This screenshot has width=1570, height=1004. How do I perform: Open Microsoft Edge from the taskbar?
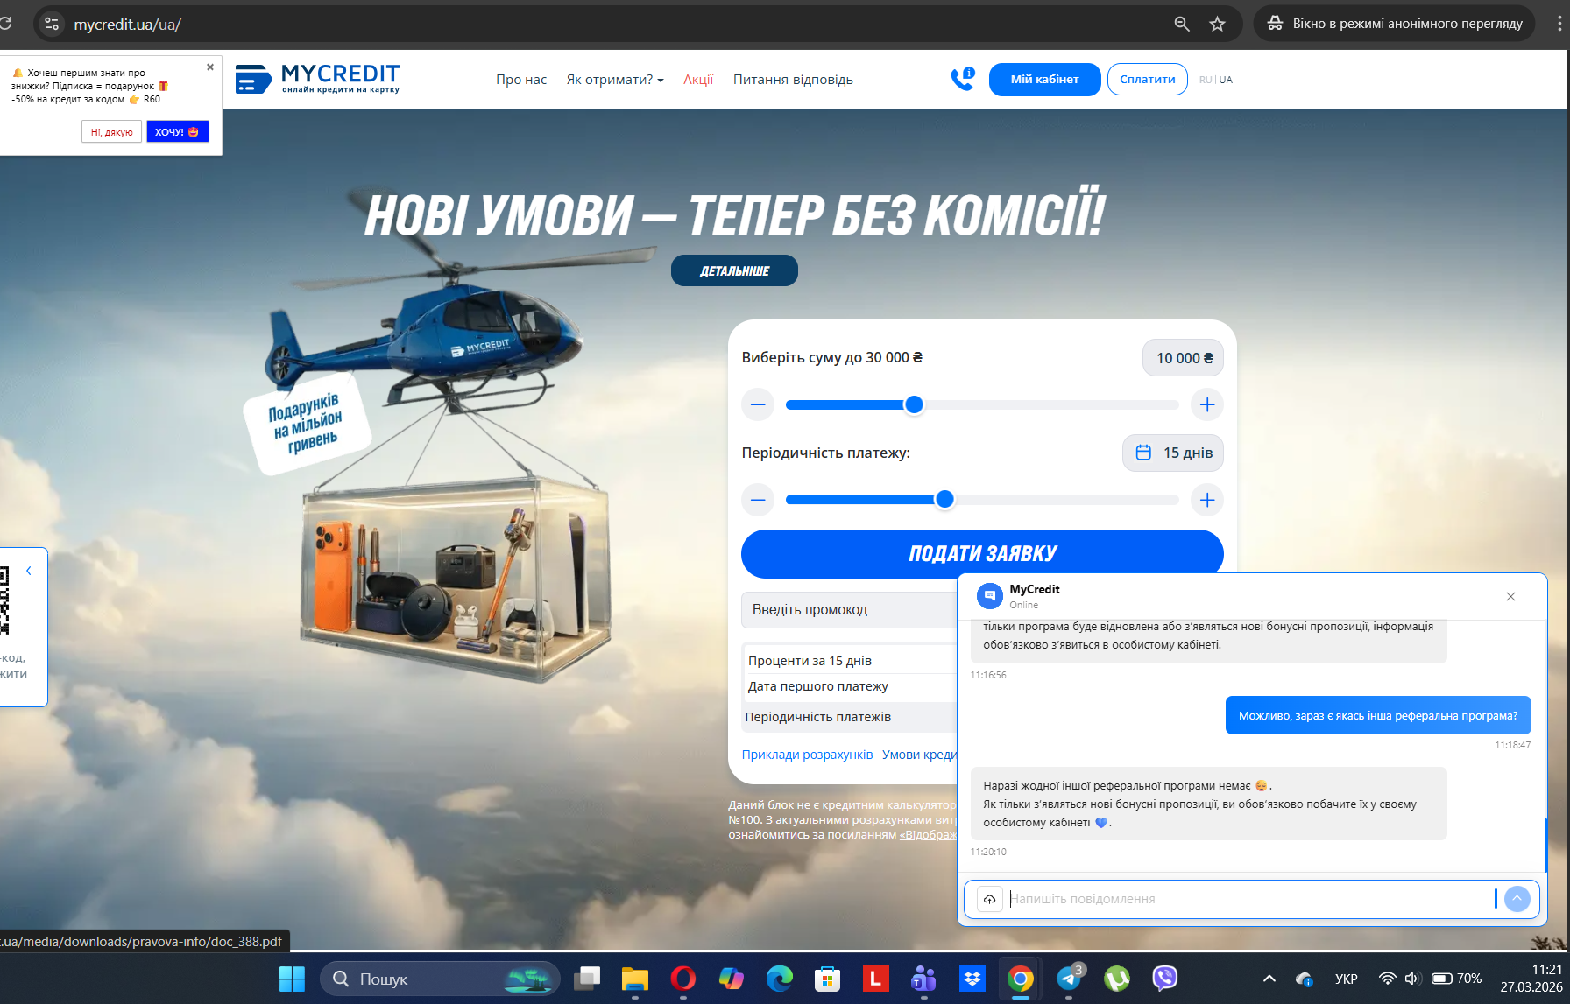(779, 979)
